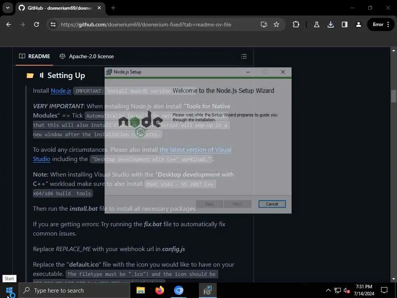Image resolution: width=397 pixels, height=298 pixels.
Task: Open the muted volume tray icon
Action: [347, 290]
